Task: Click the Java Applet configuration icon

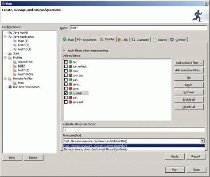Action: pos(10,33)
